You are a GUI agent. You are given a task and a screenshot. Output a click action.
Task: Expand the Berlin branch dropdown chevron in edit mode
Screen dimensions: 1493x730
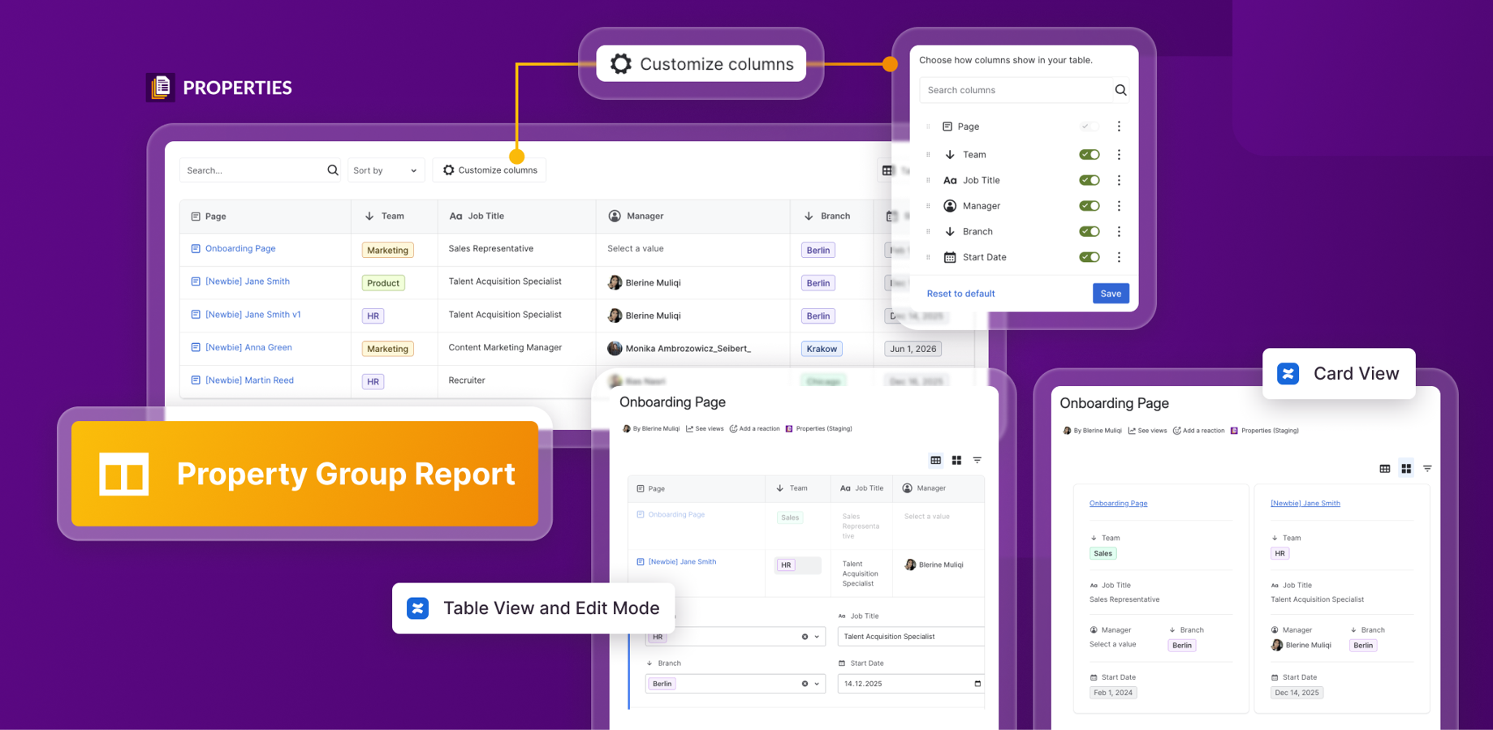[x=817, y=684]
